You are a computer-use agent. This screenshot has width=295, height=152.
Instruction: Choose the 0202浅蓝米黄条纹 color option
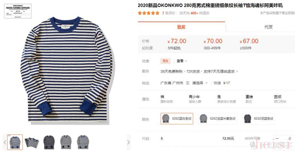(x=218, y=119)
